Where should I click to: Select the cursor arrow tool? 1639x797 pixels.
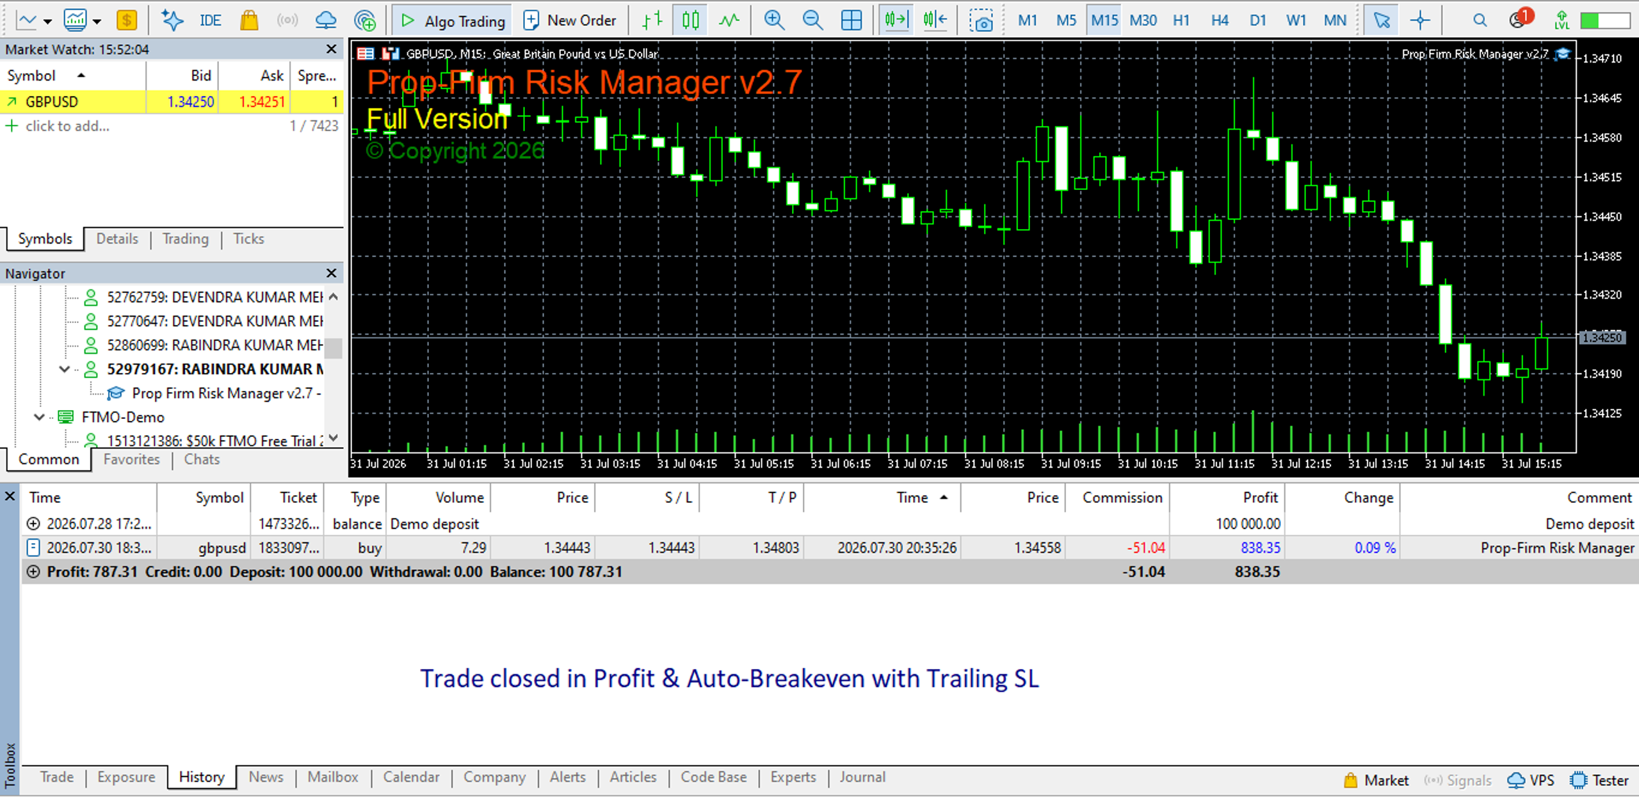(1382, 20)
